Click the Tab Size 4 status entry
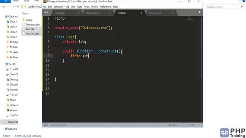This screenshot has width=246, height=138. (x=172, y=125)
